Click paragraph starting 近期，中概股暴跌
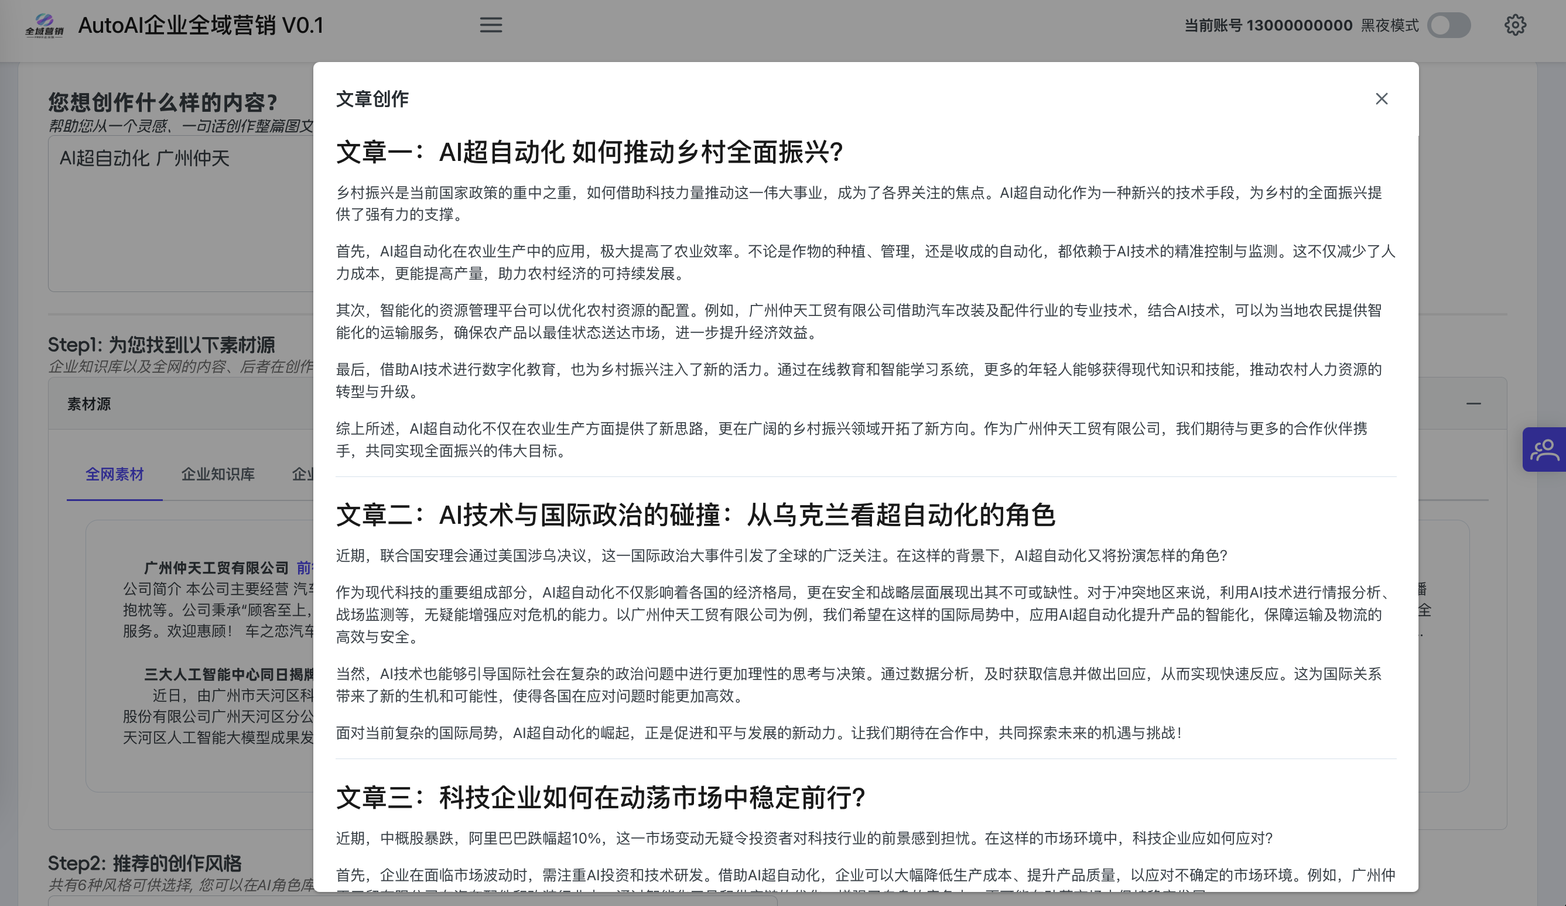The width and height of the screenshot is (1566, 906). click(x=804, y=838)
